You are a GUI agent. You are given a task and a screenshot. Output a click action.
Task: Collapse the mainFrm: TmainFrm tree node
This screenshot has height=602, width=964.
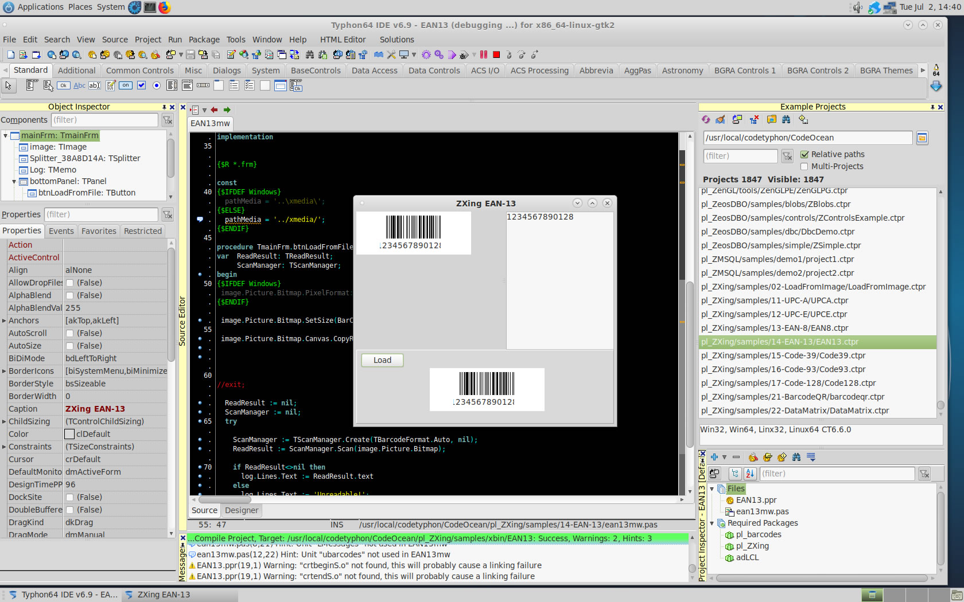(6, 136)
